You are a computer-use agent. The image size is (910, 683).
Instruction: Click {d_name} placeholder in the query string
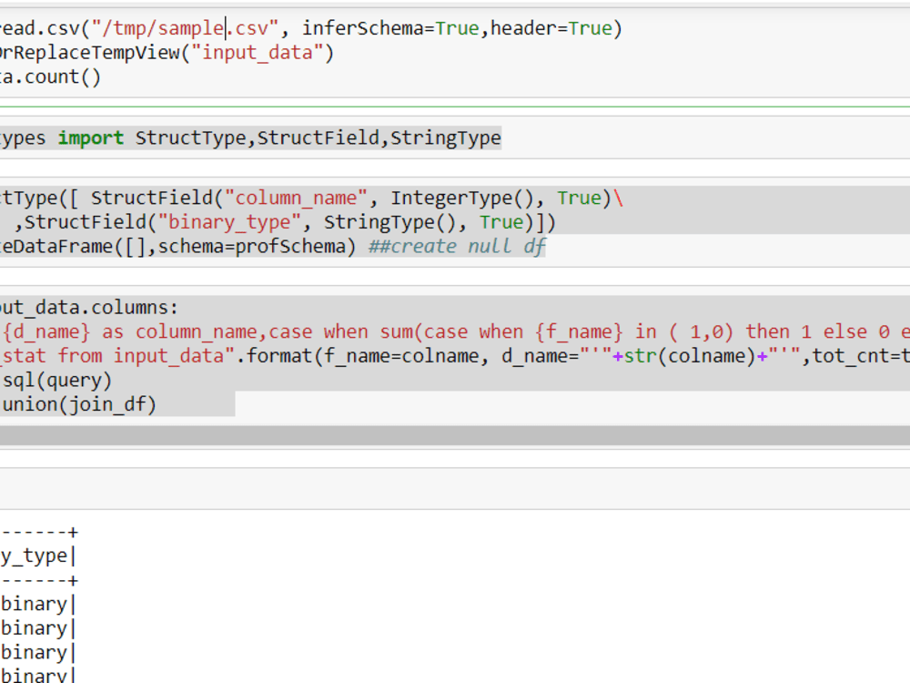[x=47, y=331]
